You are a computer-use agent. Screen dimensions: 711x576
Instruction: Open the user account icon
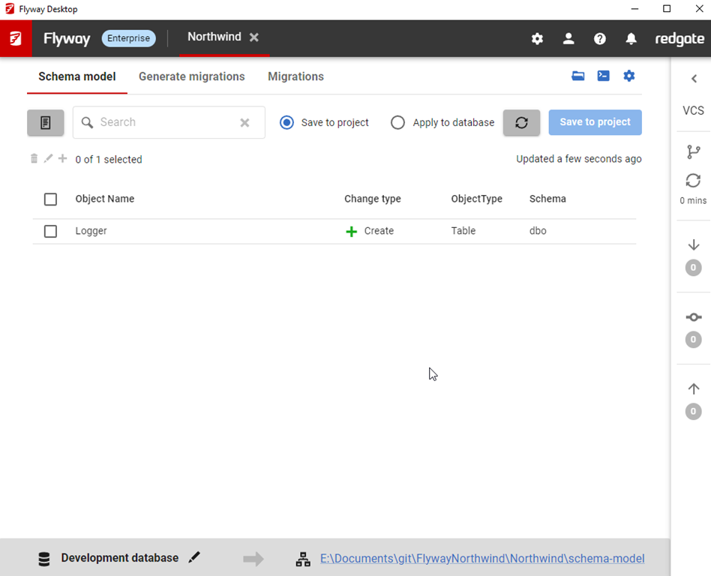[x=568, y=38]
